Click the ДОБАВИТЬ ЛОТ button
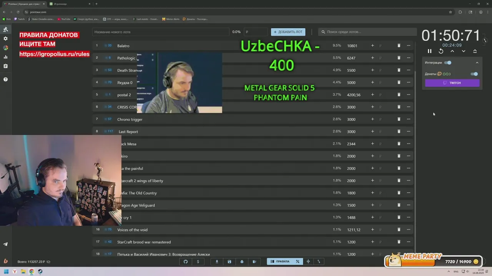 click(x=288, y=32)
